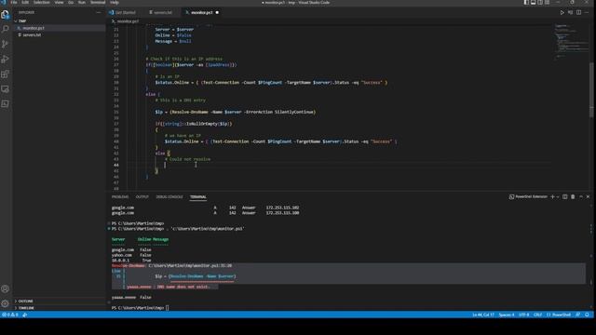Click unsaved dot on monitor.ps1 tab
The image size is (596, 335).
(217, 12)
